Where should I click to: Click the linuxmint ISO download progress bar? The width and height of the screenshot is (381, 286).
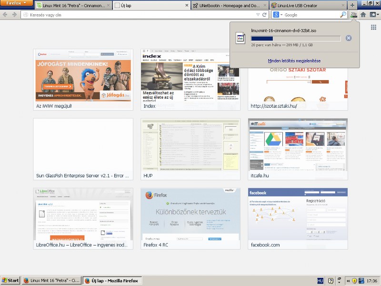coord(296,39)
